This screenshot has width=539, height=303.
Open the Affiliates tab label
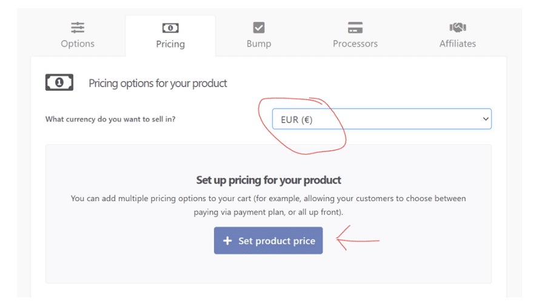457,44
